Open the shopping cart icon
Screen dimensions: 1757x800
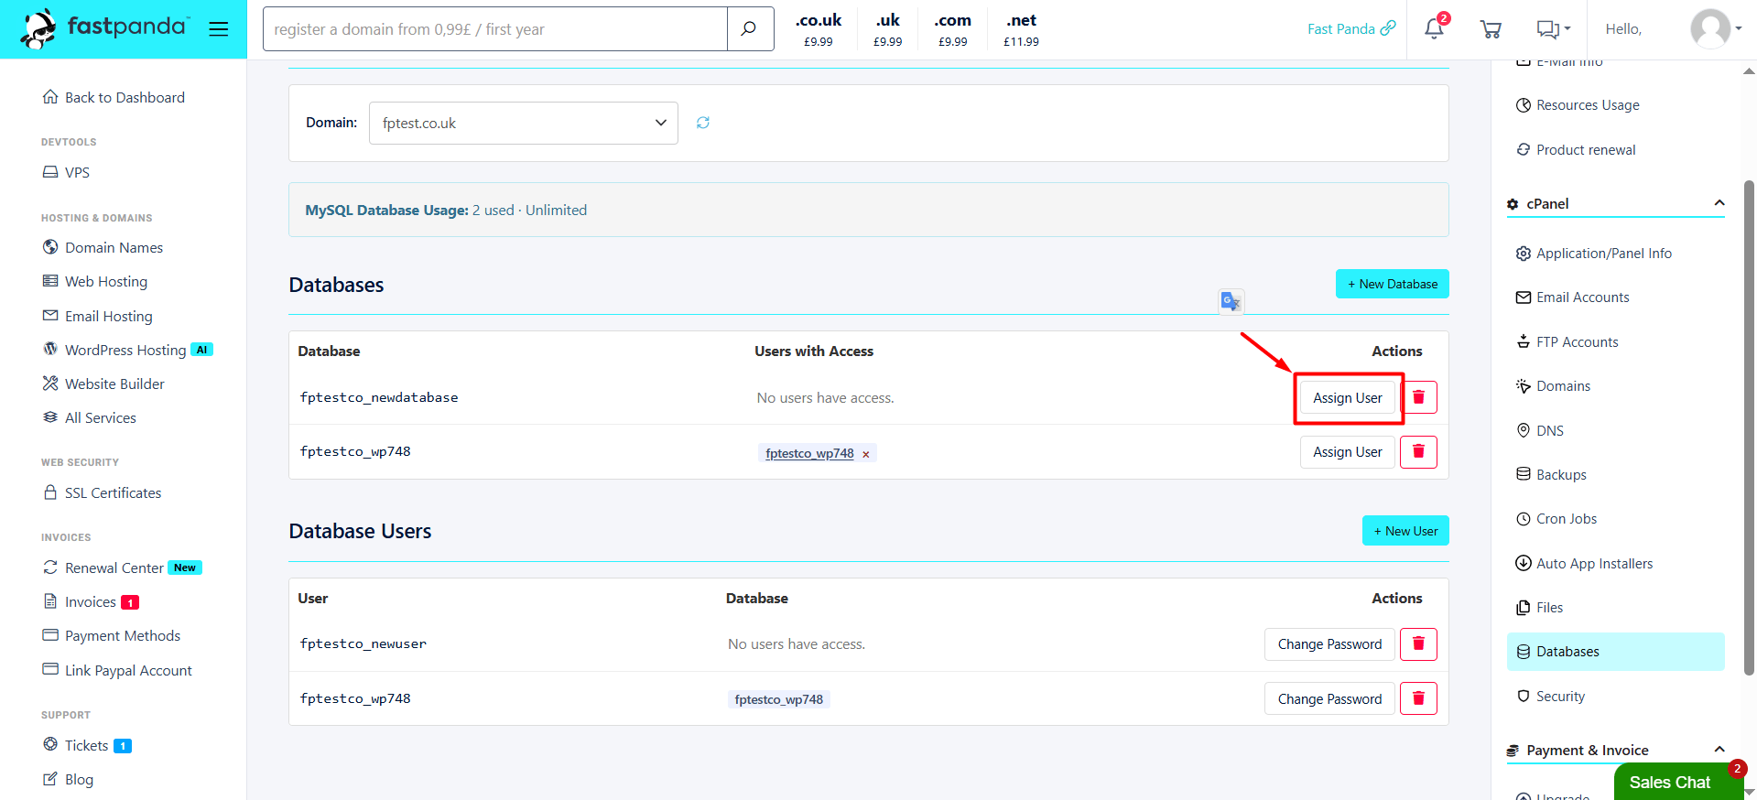pyautogui.click(x=1491, y=29)
